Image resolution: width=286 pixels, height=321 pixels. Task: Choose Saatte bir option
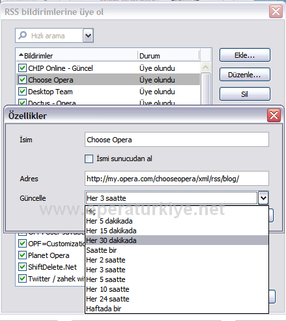(177, 250)
